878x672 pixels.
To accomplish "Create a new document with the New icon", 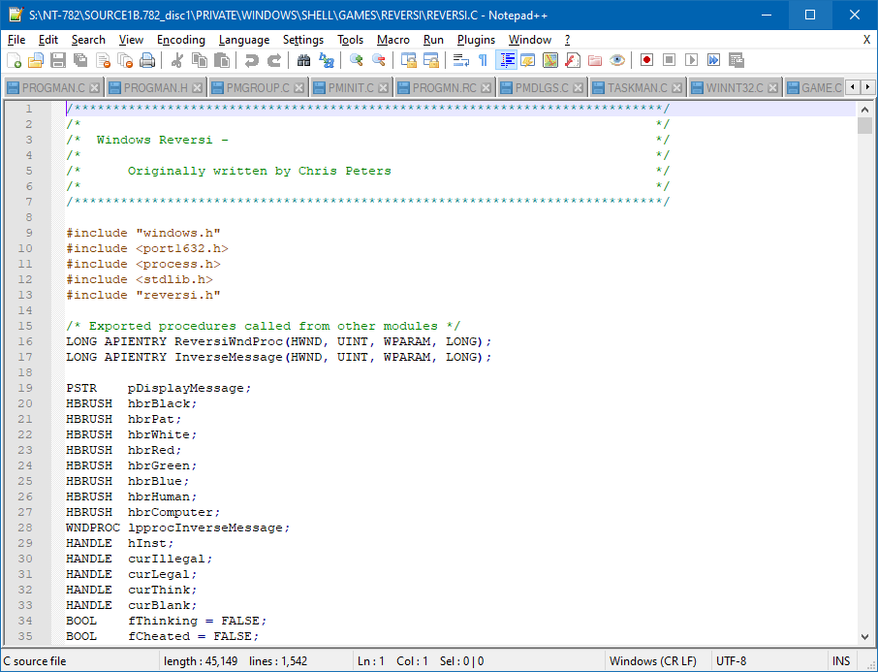I will click(x=14, y=60).
